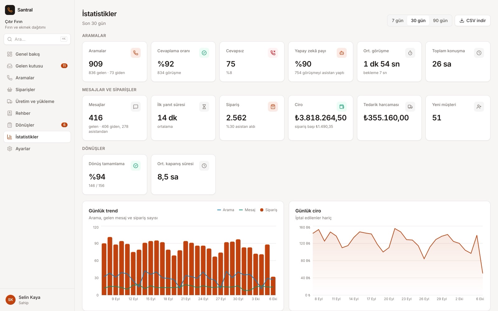Open the Selin Kaya account menu
The image size is (498, 311).
37,300
